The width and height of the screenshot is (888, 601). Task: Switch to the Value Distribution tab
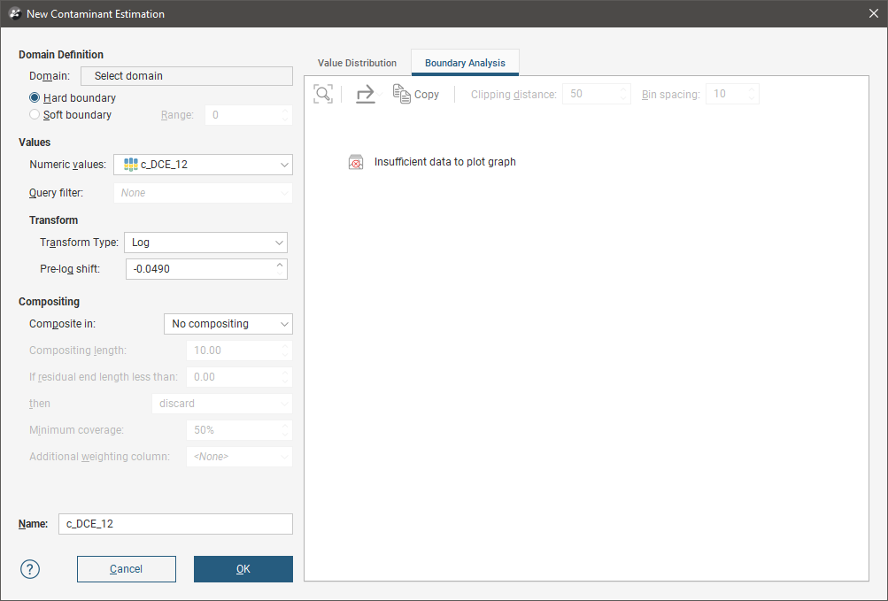click(x=357, y=63)
